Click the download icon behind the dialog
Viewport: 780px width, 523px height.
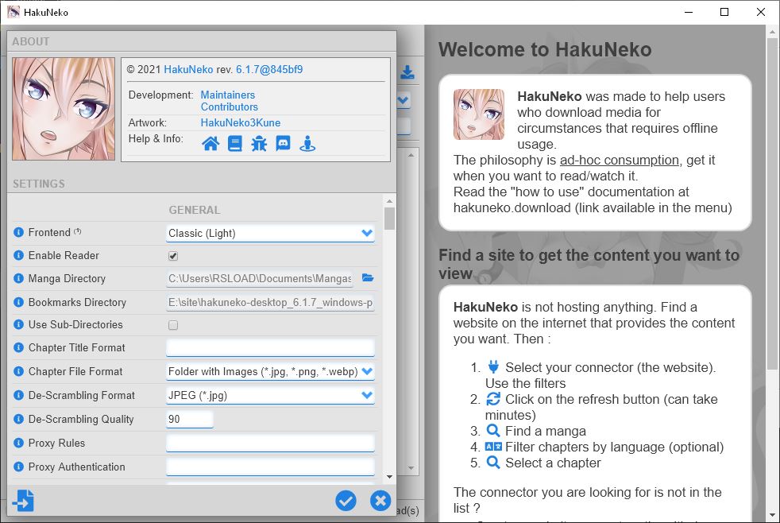tap(407, 72)
